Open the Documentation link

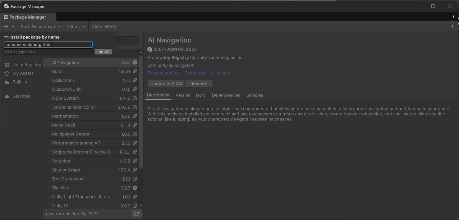point(163,73)
